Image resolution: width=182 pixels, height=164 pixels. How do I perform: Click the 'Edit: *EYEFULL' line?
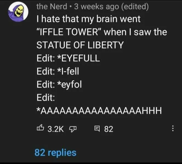[x=68, y=58]
